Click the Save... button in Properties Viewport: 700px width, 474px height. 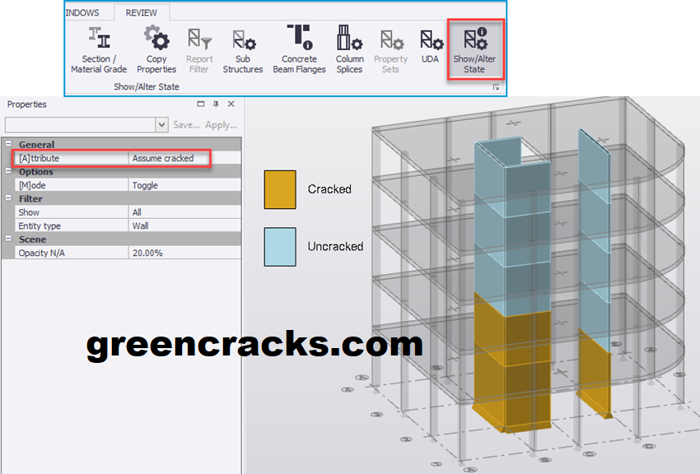[186, 125]
